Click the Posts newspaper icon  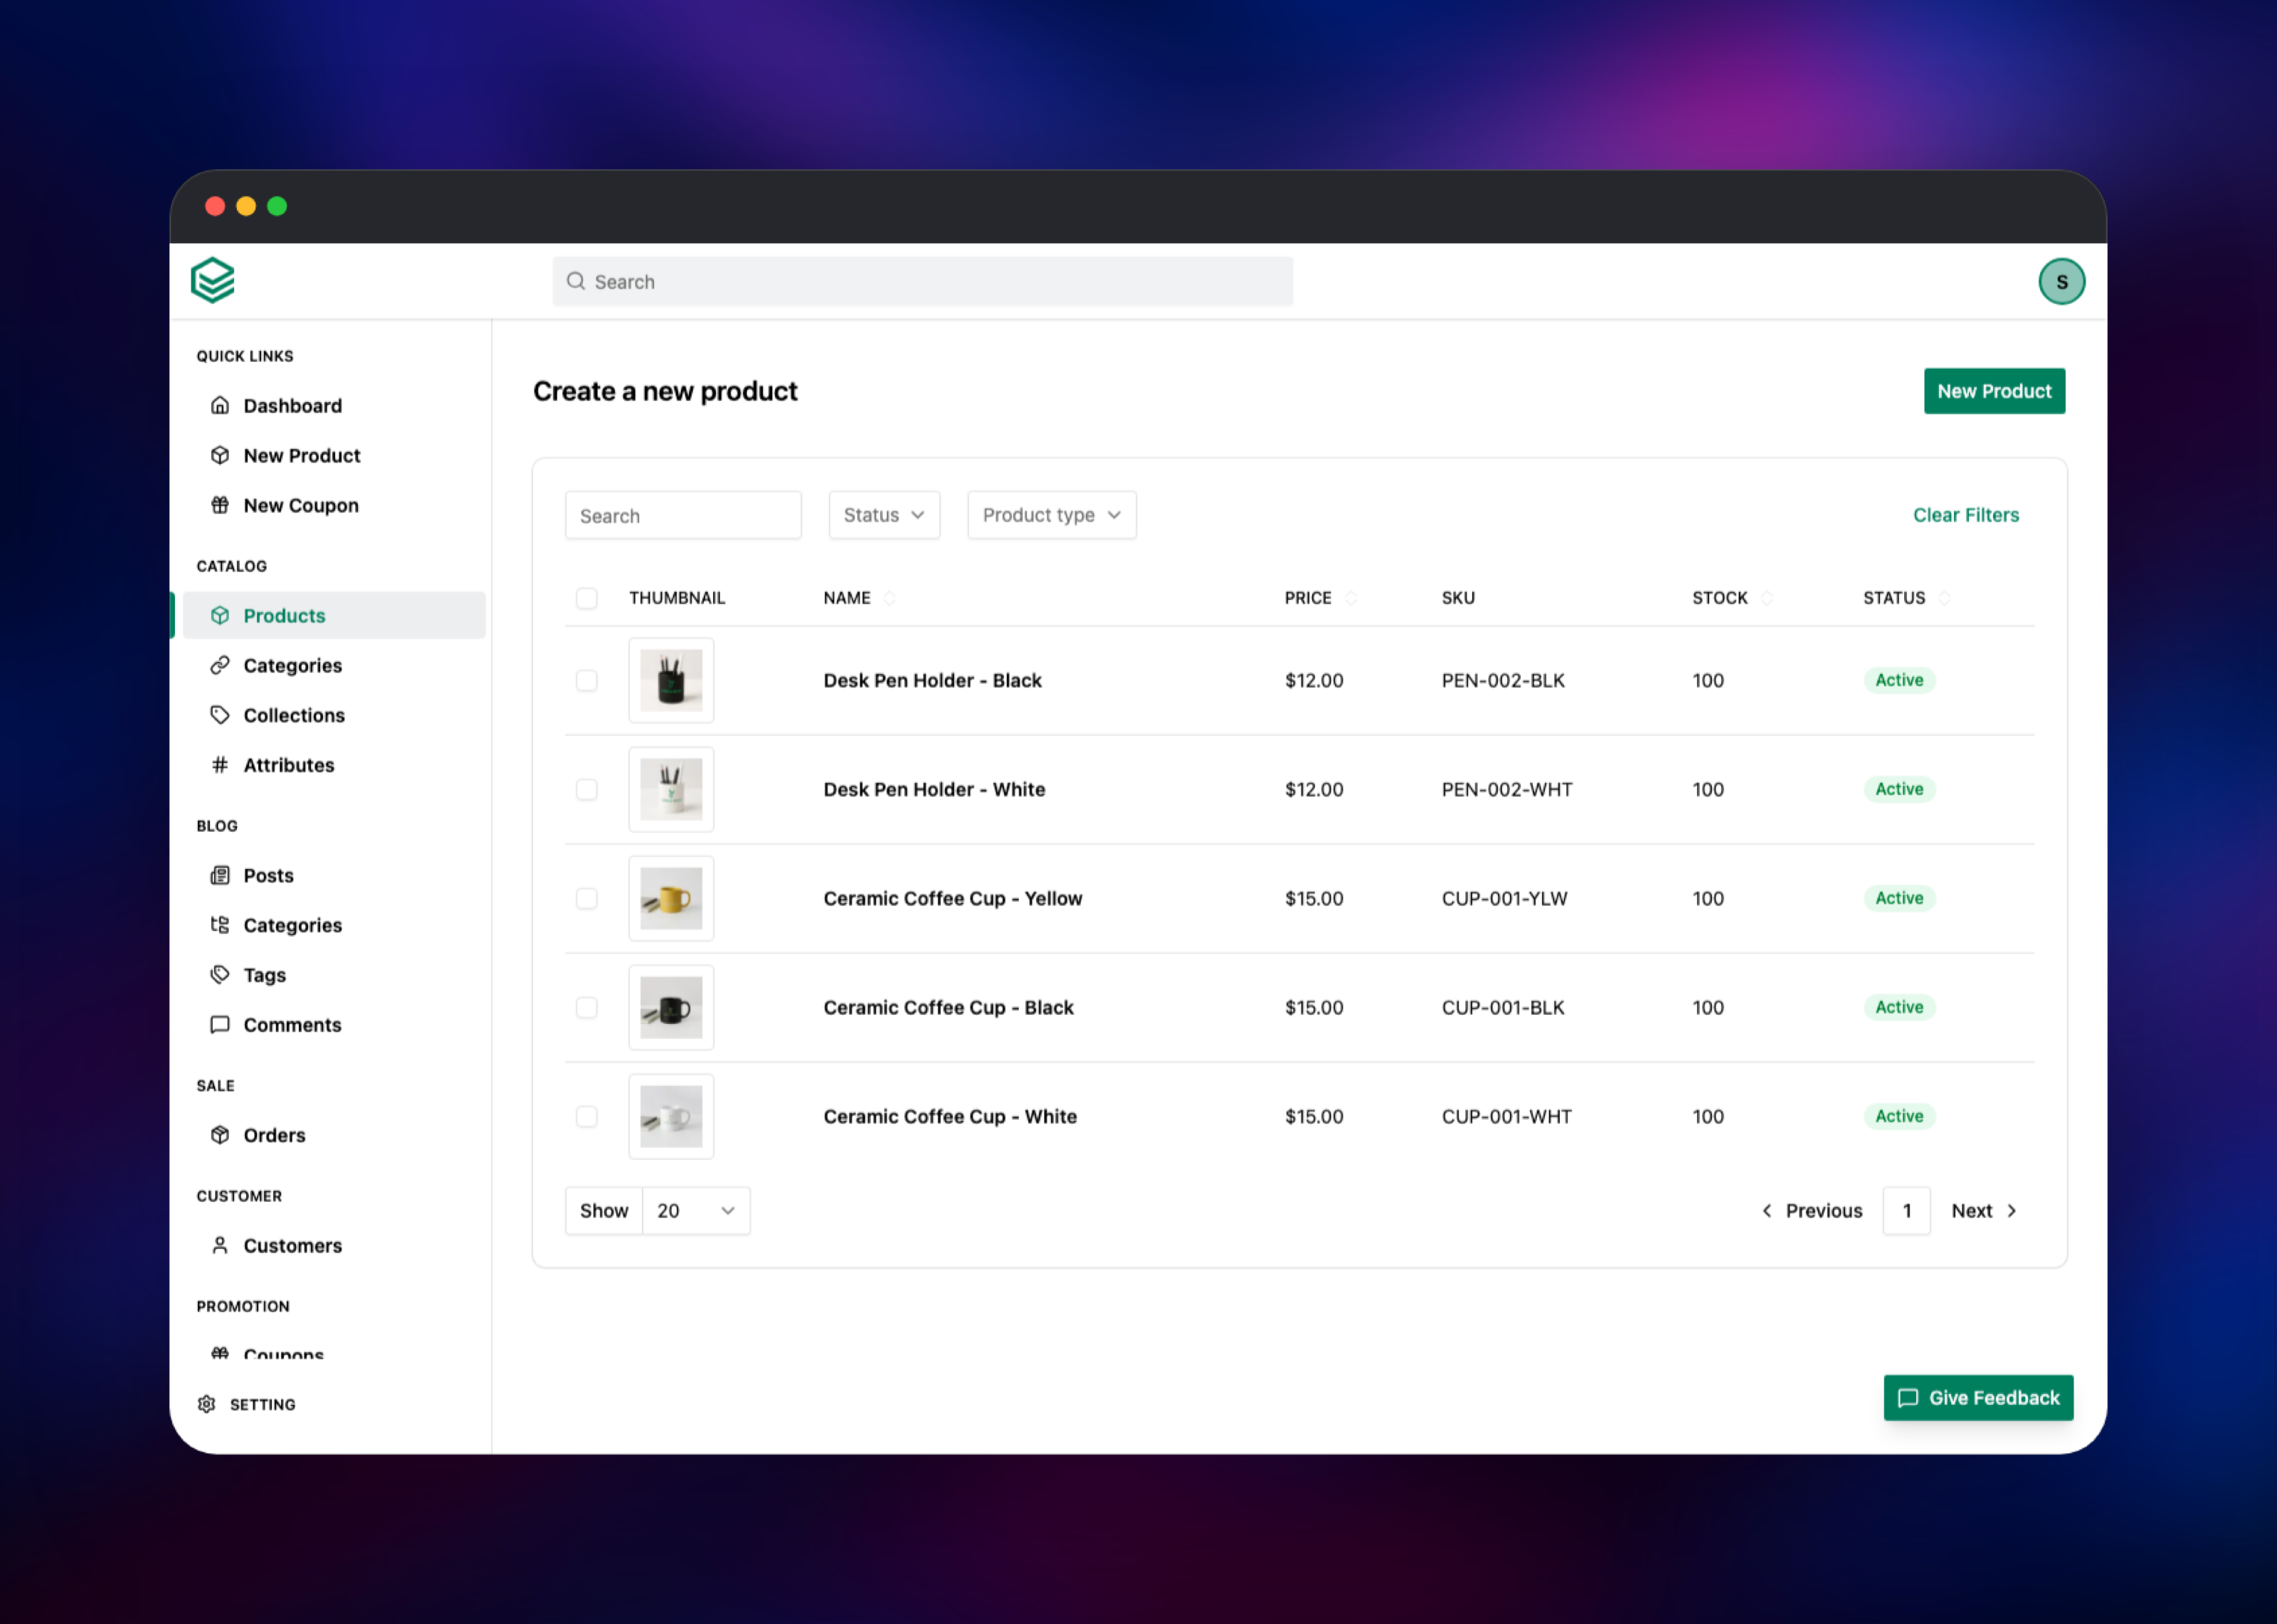(220, 875)
